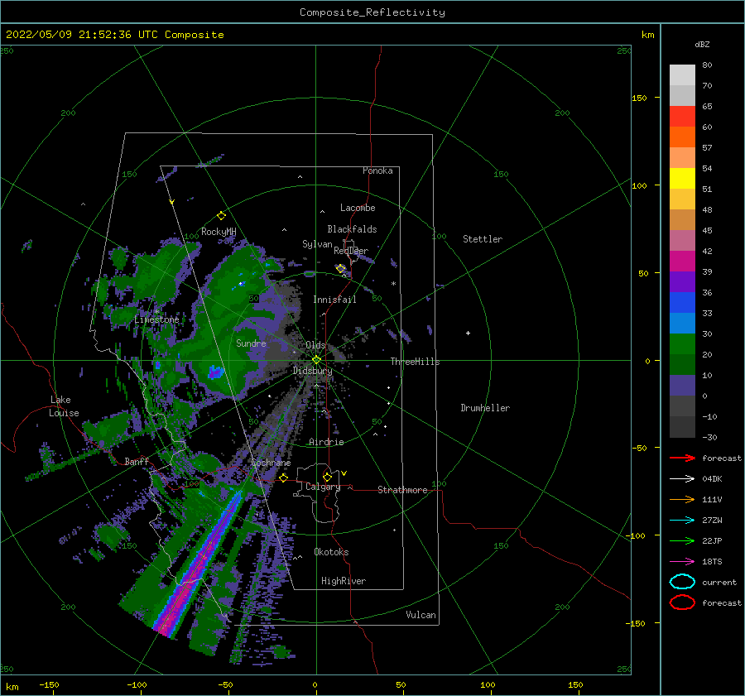Click the Banff label

tap(137, 461)
